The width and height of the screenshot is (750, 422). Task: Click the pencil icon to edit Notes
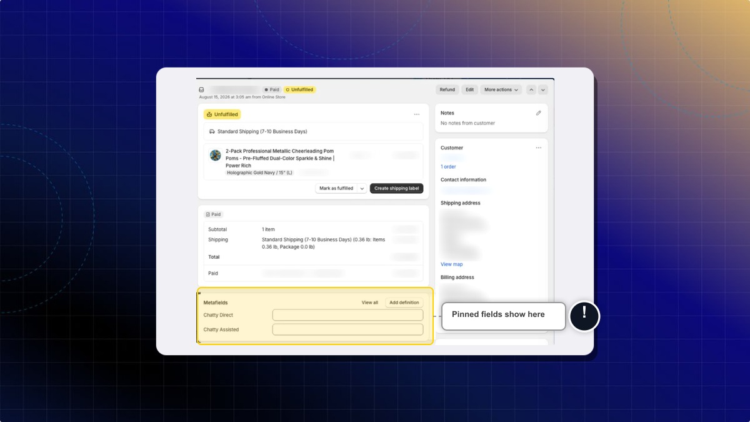pos(539,113)
